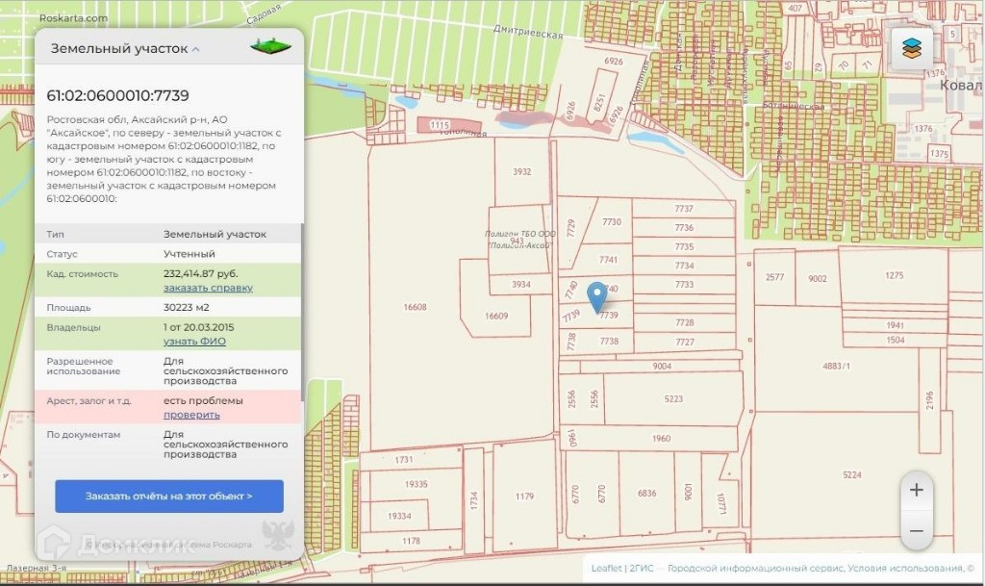Select parcel 2196 on the map

pos(930,399)
